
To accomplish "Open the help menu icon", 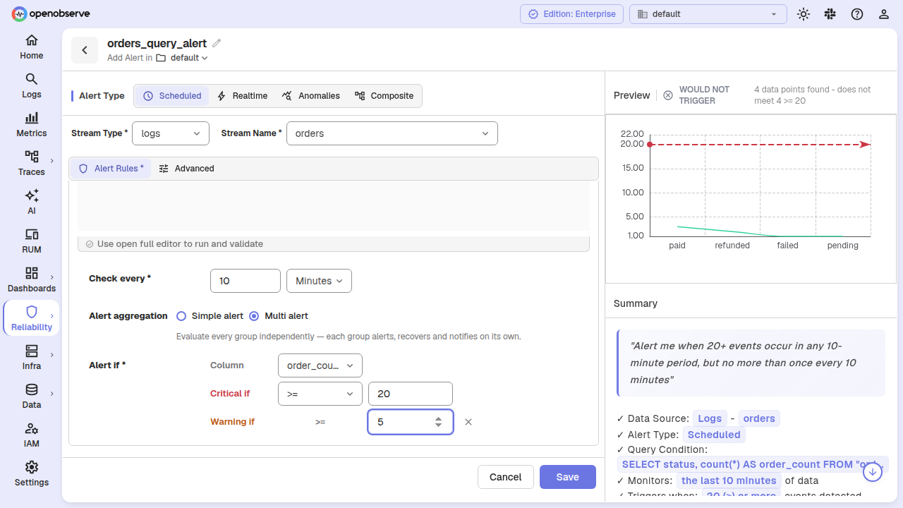I will [857, 14].
